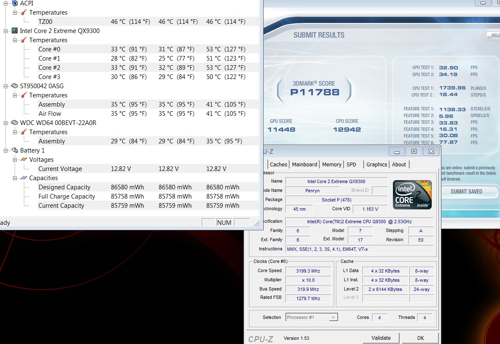Click the Core VID 1.163 V field
The height and width of the screenshot is (344, 500).
(370, 209)
